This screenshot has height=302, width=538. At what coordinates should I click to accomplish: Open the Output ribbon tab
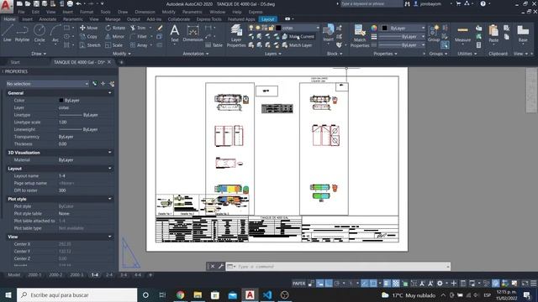point(134,19)
